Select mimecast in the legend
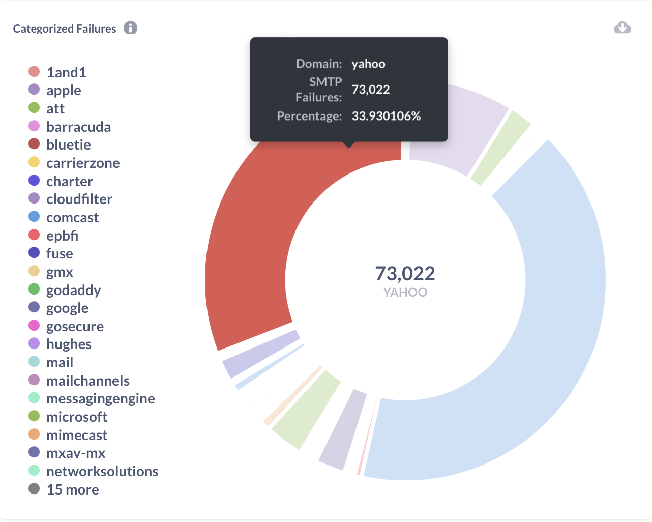The height and width of the screenshot is (522, 652). tap(68, 435)
